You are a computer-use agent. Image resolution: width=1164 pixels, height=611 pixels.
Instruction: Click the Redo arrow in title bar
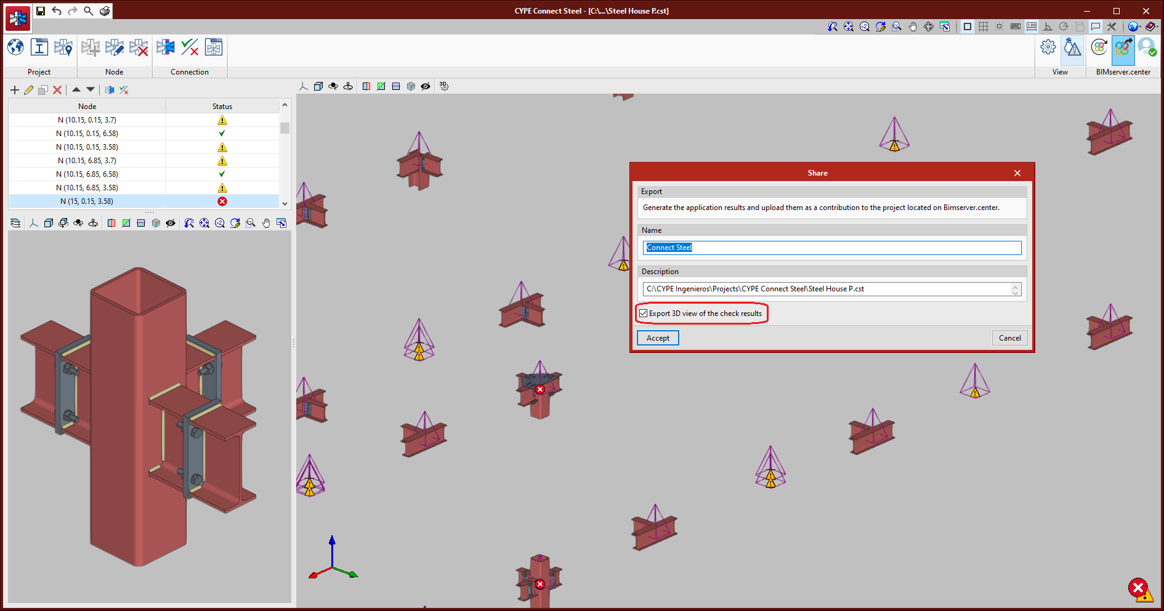point(73,10)
